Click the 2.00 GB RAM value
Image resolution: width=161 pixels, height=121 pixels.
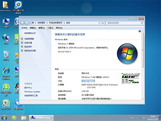(85, 91)
